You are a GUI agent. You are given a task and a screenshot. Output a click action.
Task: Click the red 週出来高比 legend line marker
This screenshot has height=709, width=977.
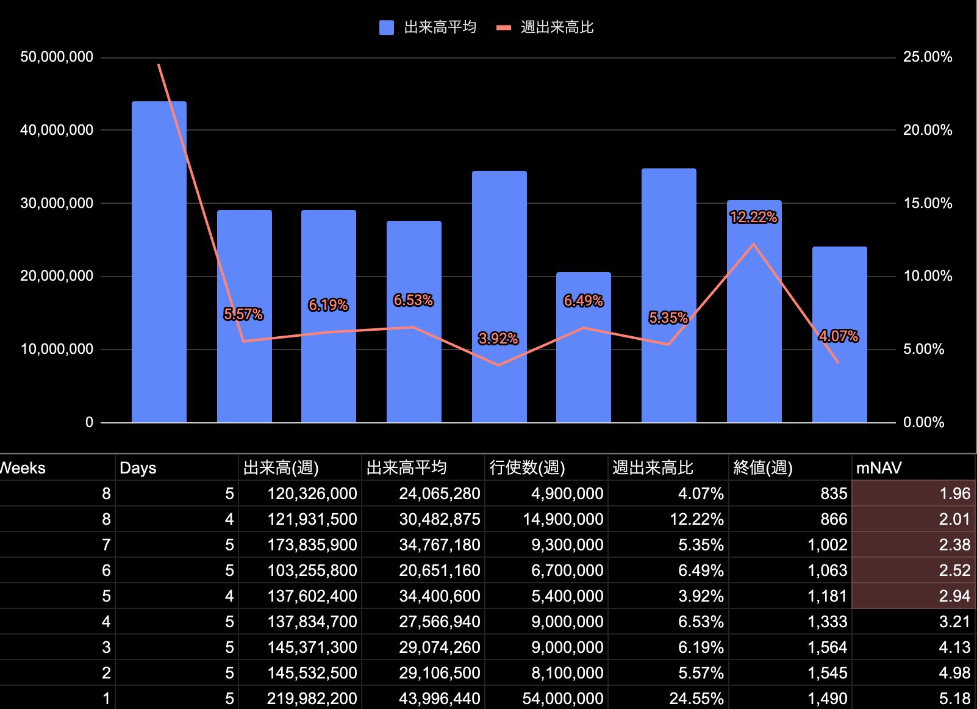[x=504, y=27]
